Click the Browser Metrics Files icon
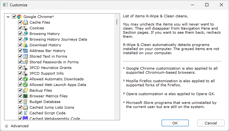This screenshot has width=229, height=131. coord(25,96)
